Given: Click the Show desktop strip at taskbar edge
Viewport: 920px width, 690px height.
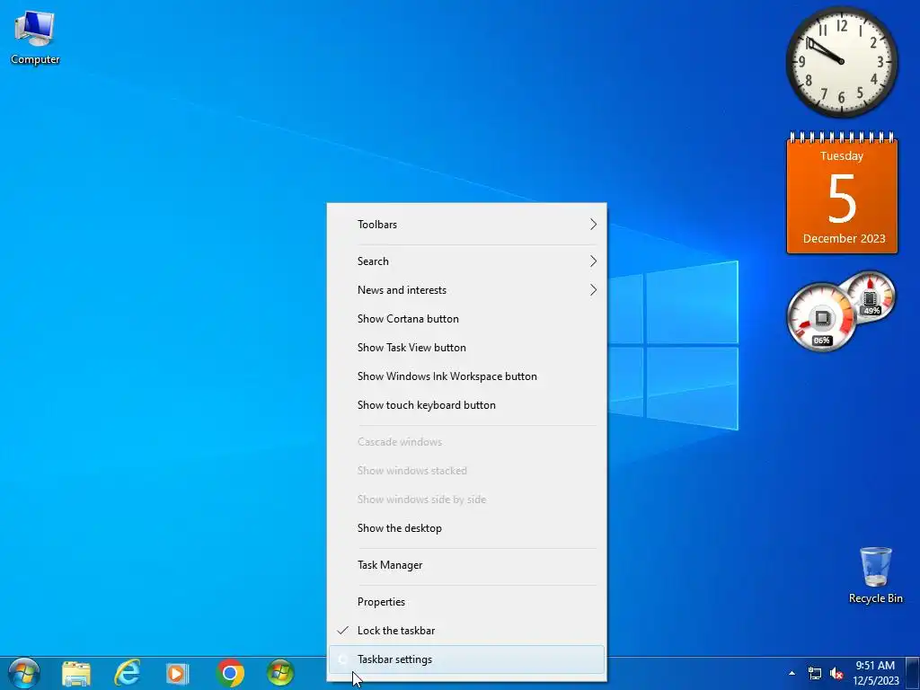Looking at the screenshot, I should click(x=913, y=673).
